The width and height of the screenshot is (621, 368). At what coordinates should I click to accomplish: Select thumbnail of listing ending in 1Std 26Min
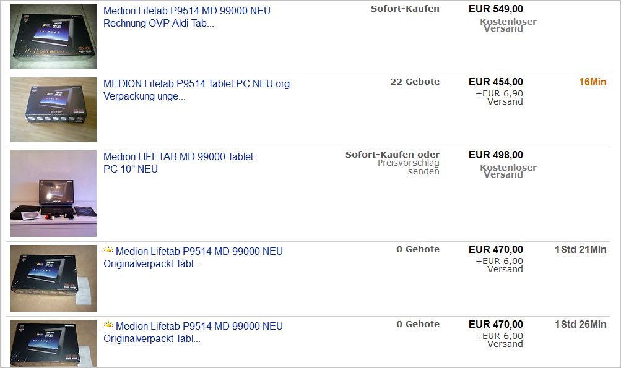tap(53, 343)
